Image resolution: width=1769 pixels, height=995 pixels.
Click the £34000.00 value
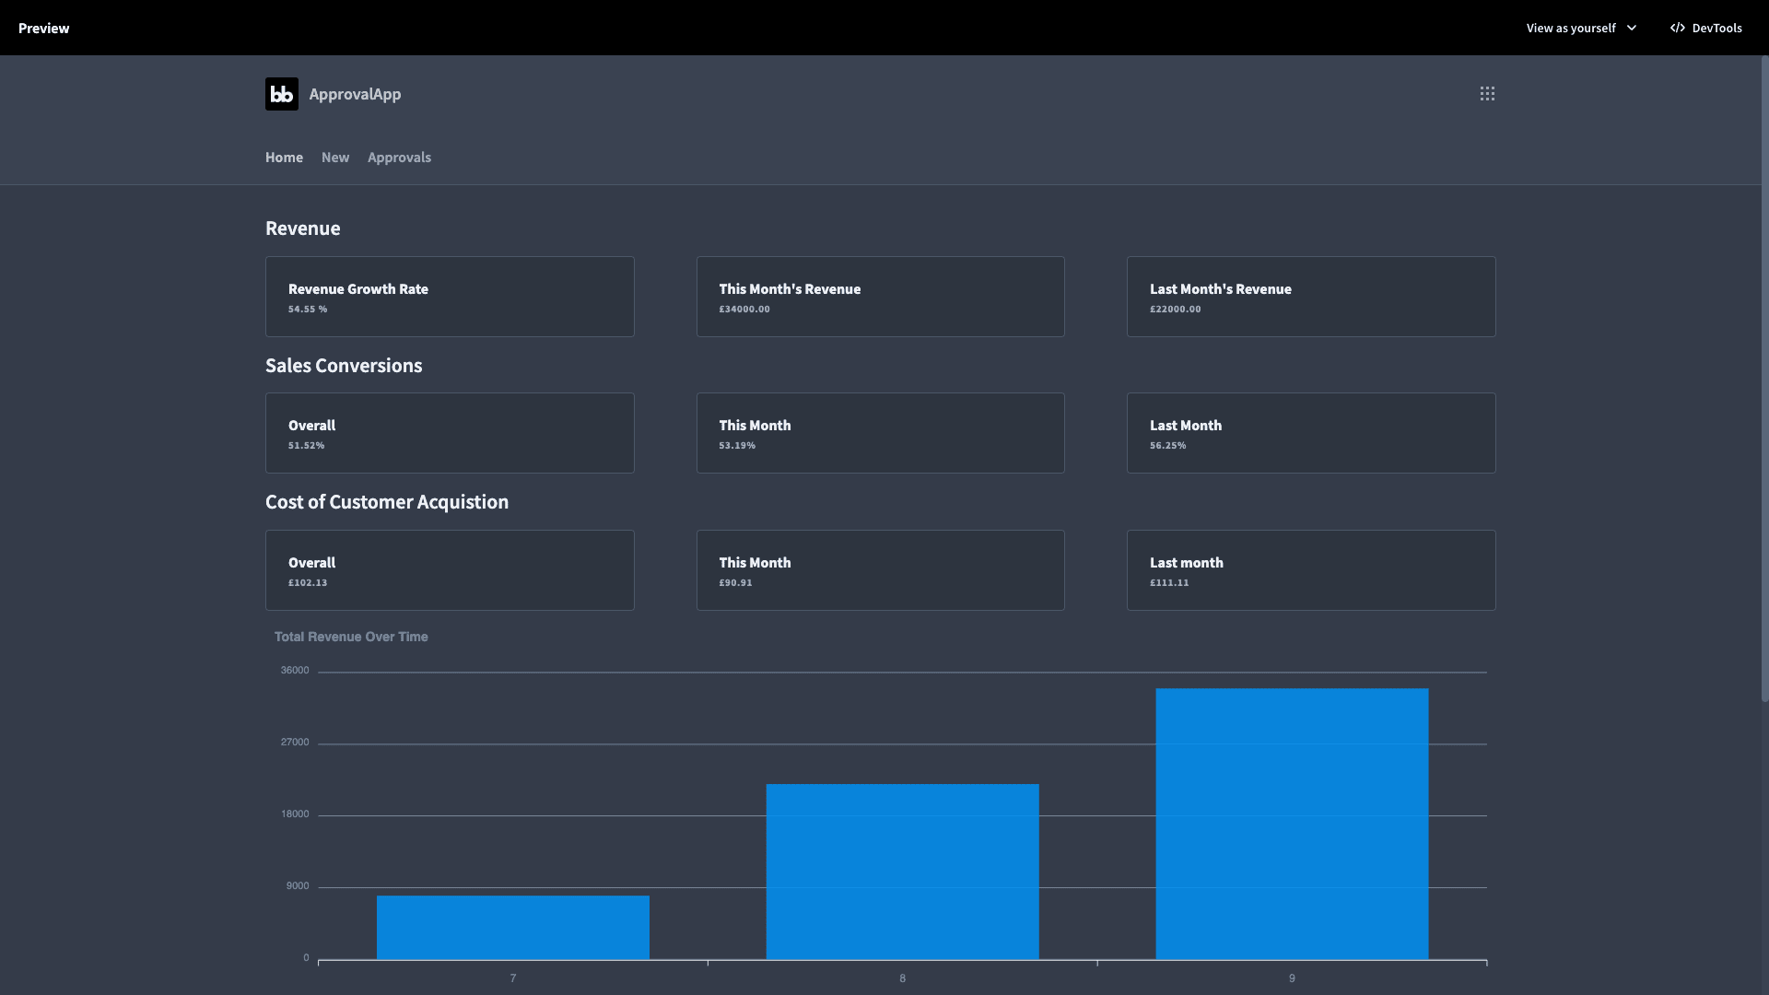(x=744, y=310)
